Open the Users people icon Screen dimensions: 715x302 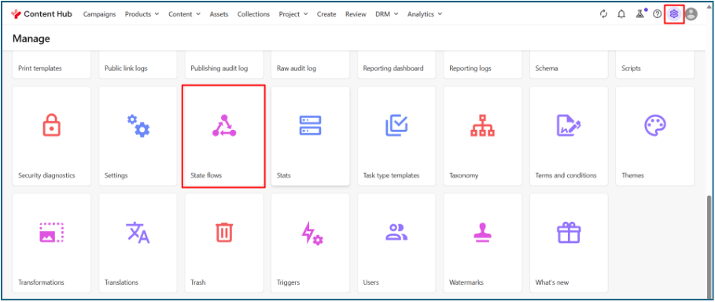(396, 232)
